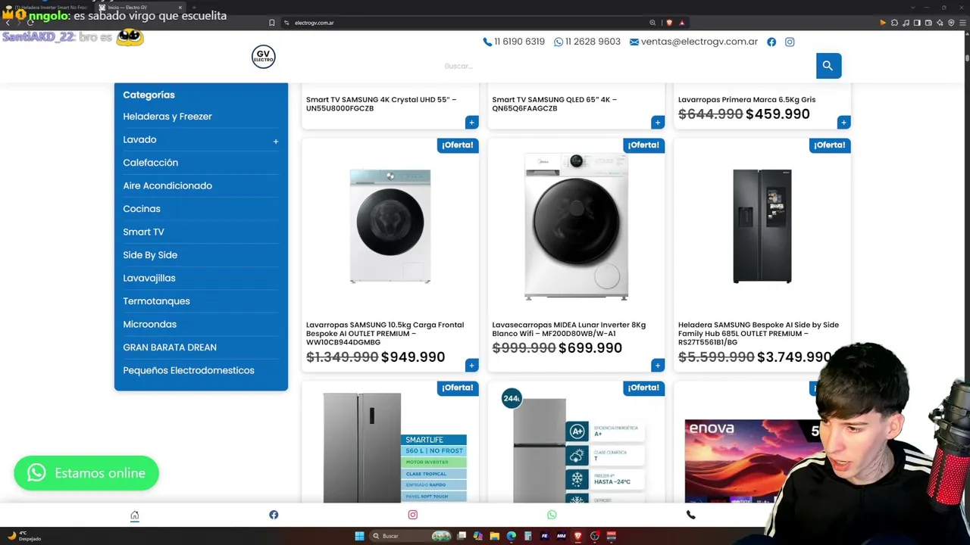Screen dimensions: 970x545
Task: Click the Facebook icon in the bottom bar
Action: coord(274,515)
